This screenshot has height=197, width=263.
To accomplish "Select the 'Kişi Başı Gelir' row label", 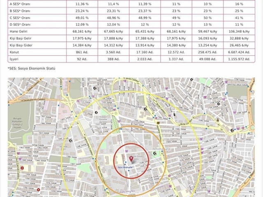I will (x=21, y=38).
